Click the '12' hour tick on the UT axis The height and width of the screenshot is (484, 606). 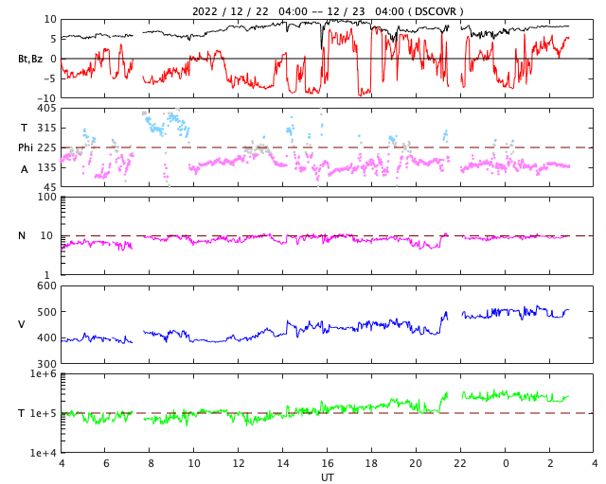click(x=239, y=463)
